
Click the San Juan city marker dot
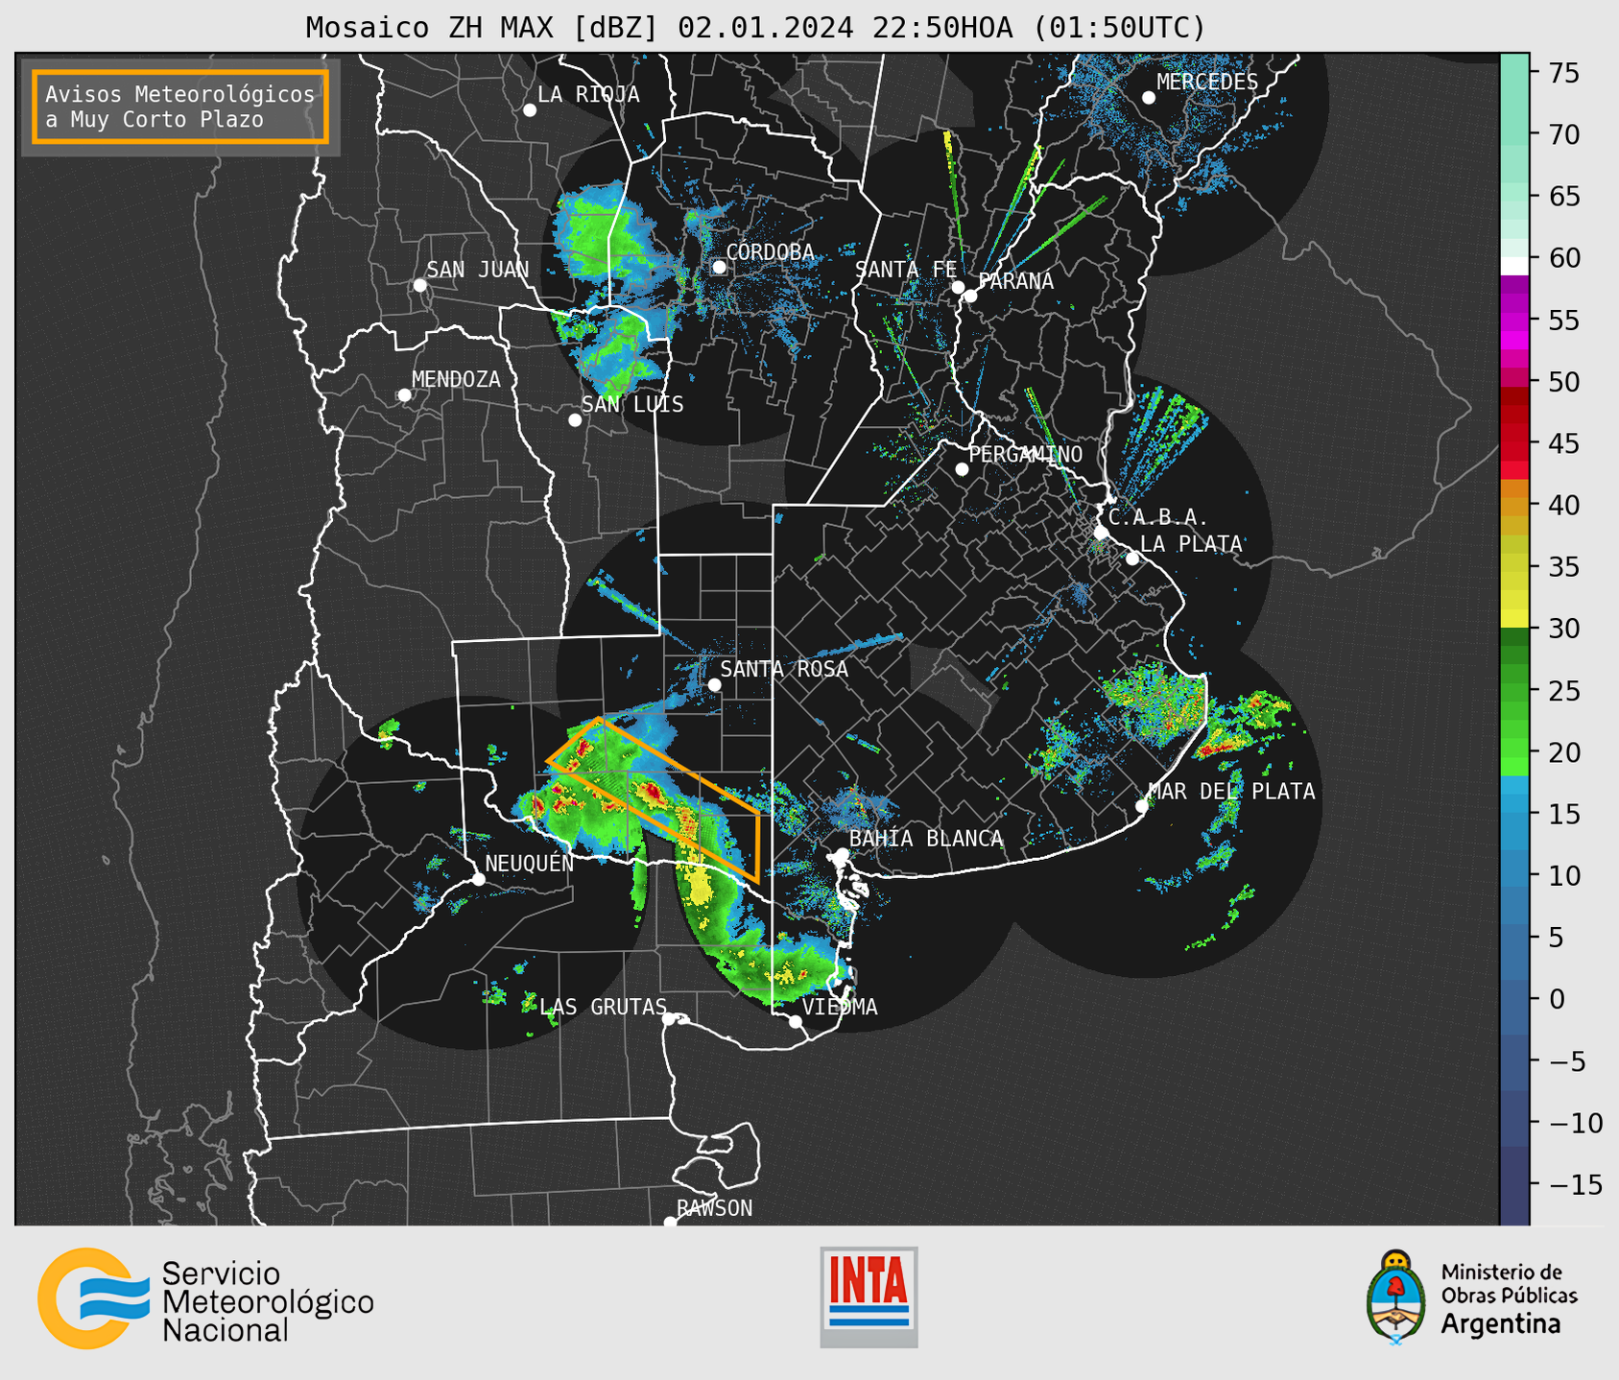click(419, 285)
